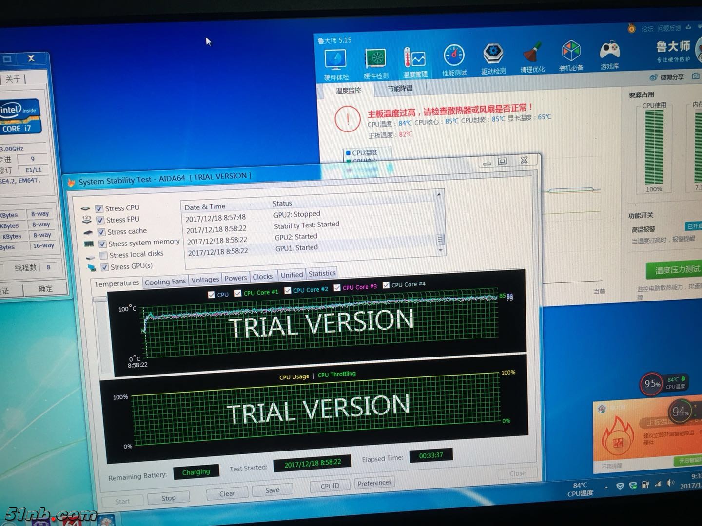Click 确定 button in CPU-Z window
The image size is (702, 526).
[45, 289]
